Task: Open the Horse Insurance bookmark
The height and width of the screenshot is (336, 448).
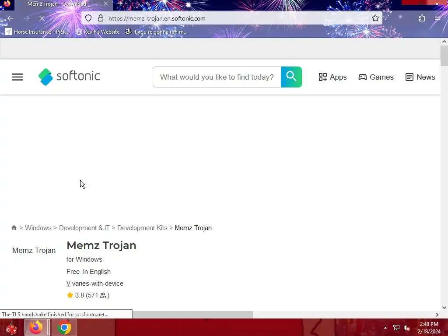Action: 38,31
